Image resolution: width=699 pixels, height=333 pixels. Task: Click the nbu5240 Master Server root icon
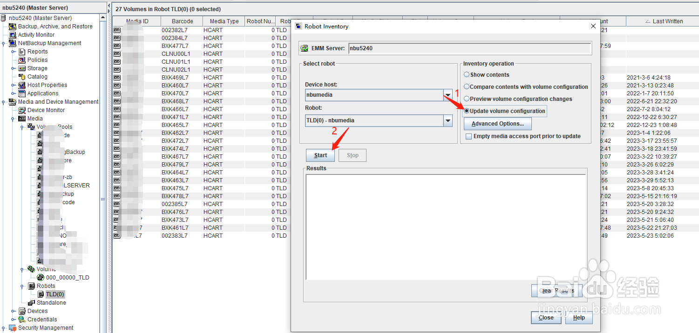[x=4, y=18]
